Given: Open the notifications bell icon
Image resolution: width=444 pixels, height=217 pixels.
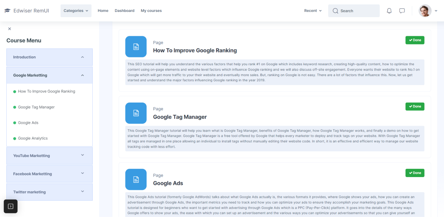Looking at the screenshot, I should click(x=389, y=11).
